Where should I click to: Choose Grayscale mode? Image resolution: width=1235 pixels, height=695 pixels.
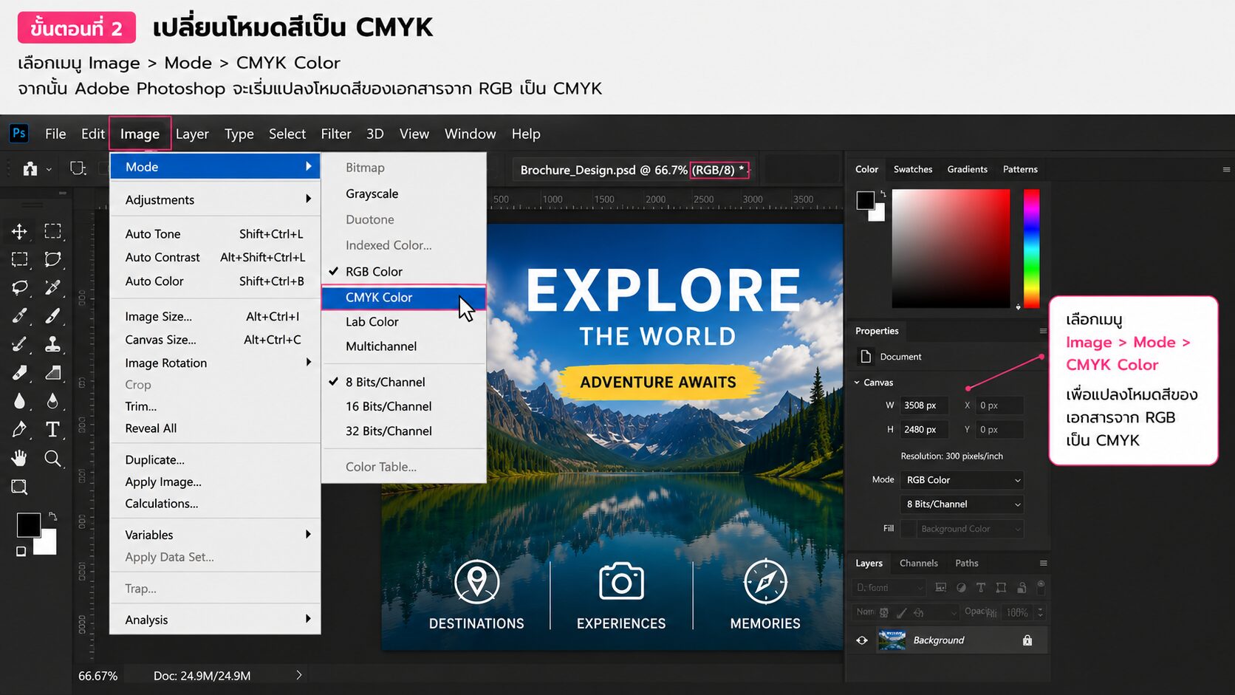tap(404, 194)
